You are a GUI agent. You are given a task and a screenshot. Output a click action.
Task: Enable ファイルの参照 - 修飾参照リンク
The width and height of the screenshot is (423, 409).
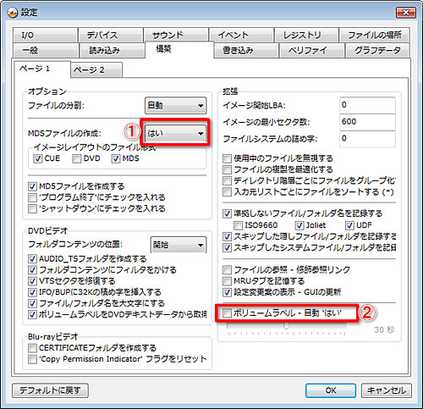point(227,270)
